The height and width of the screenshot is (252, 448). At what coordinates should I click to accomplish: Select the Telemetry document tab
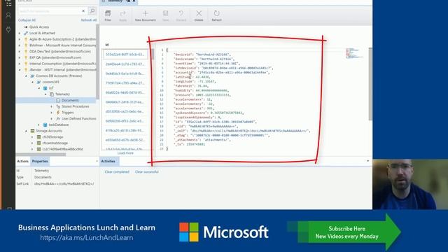coord(118,1)
